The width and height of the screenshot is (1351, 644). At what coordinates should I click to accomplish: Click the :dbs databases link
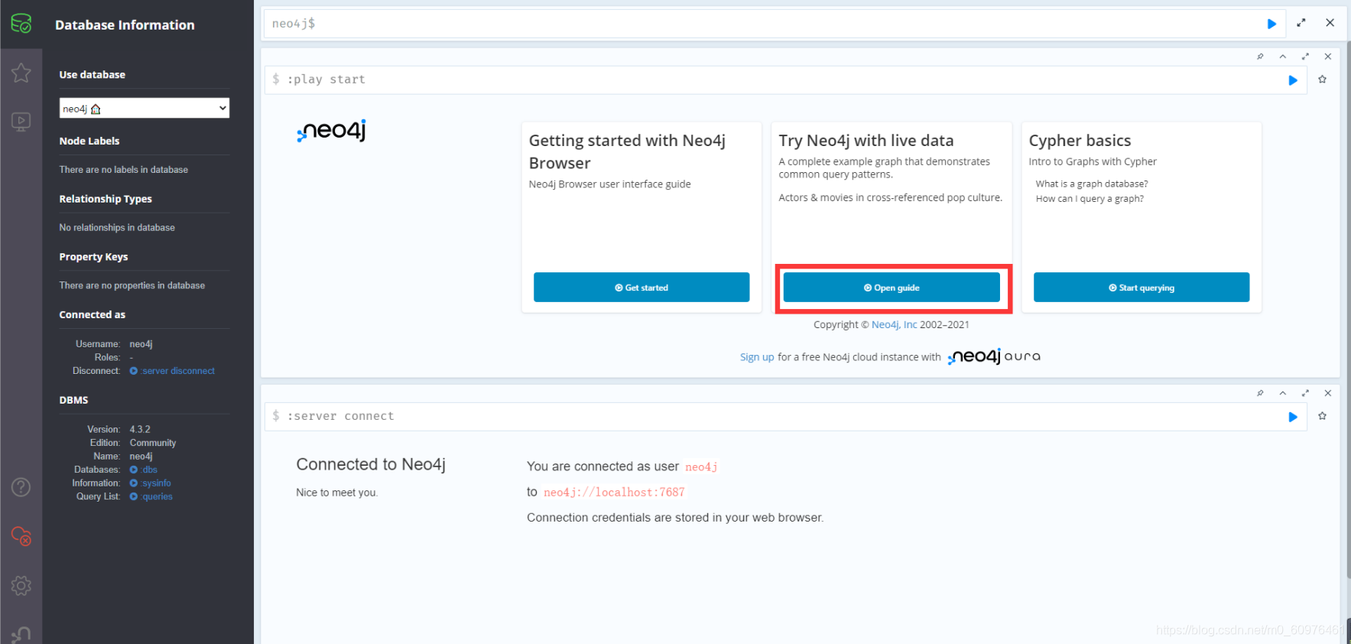(144, 470)
